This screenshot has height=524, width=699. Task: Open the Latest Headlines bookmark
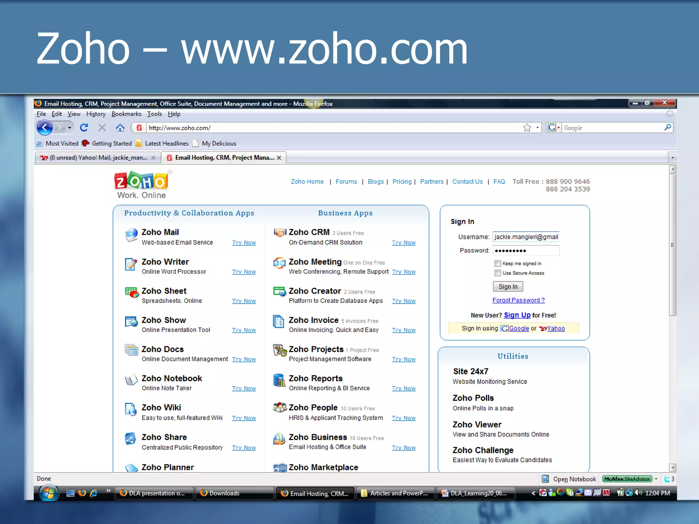162,143
